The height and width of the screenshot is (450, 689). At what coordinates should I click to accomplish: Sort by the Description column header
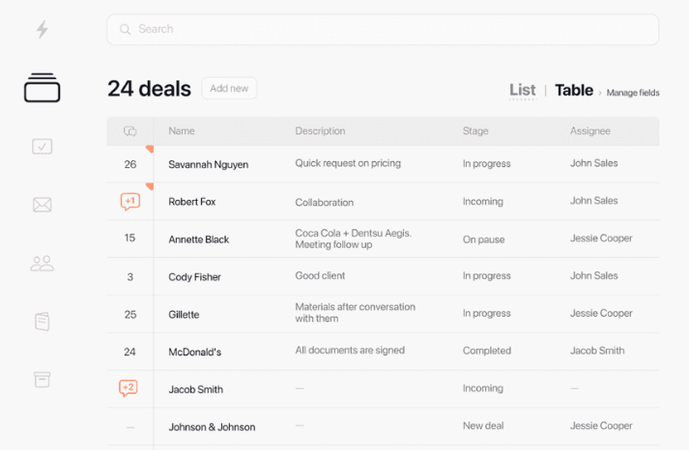tap(320, 131)
